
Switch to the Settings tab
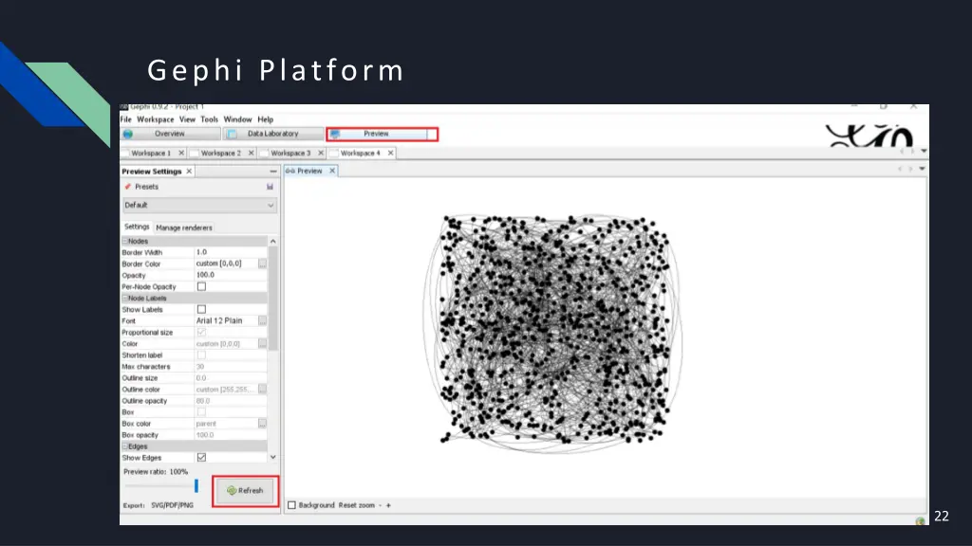[137, 227]
